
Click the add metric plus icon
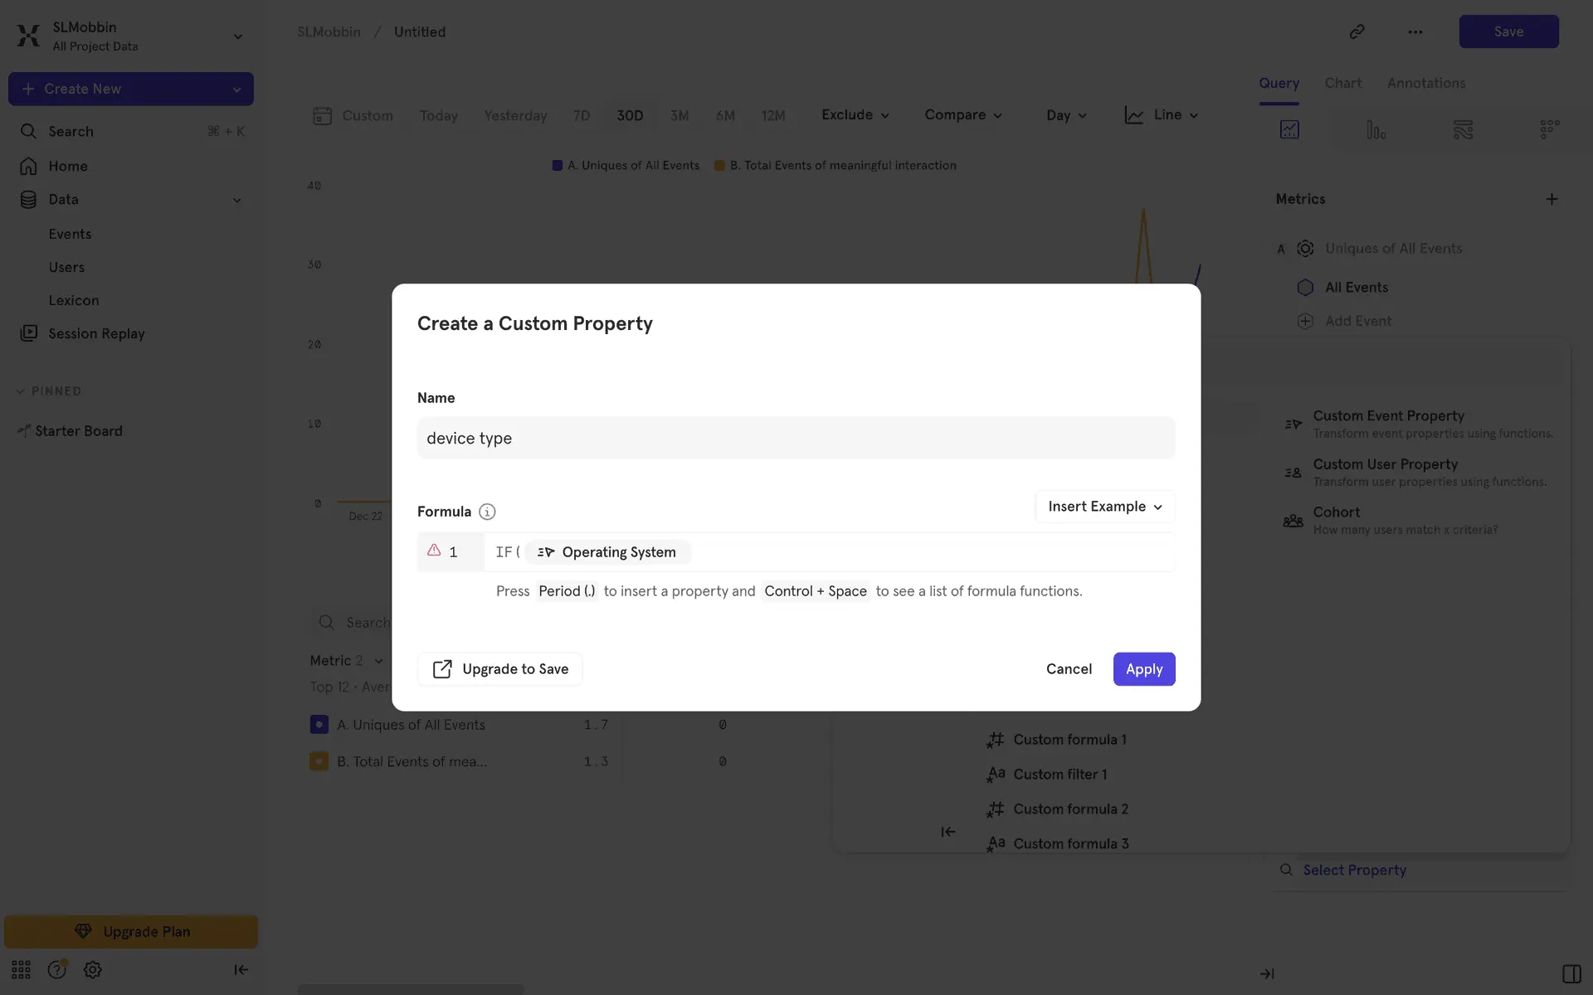pyautogui.click(x=1552, y=199)
